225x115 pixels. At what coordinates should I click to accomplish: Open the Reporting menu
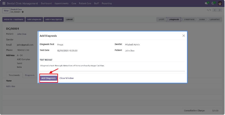(x=107, y=3)
